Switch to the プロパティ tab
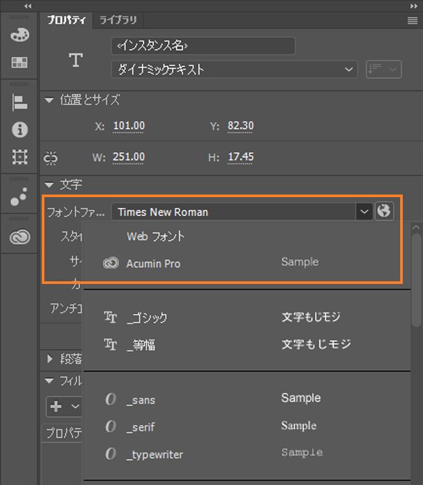The width and height of the screenshot is (423, 485). [x=66, y=20]
